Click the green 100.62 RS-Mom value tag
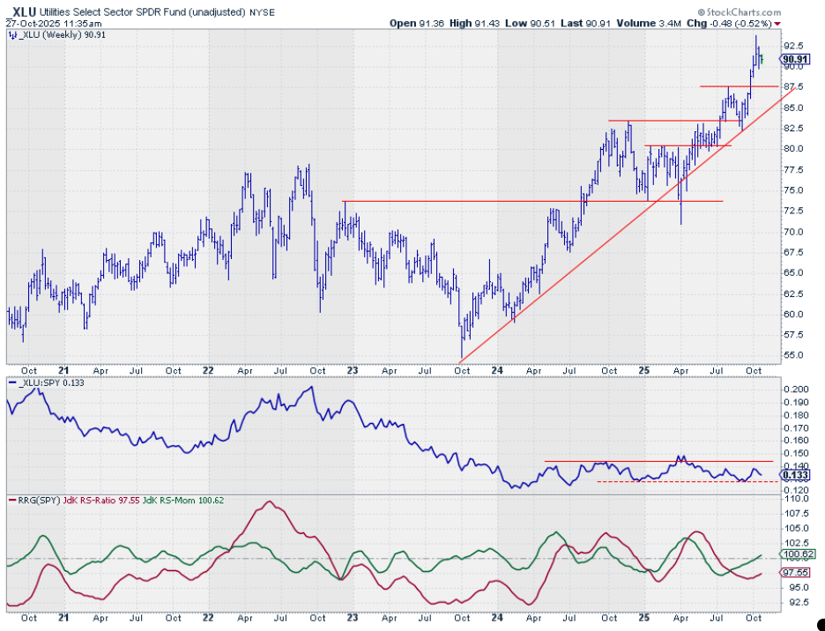The image size is (825, 631). [x=795, y=555]
